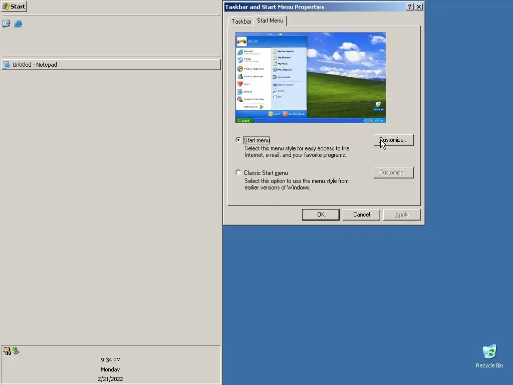This screenshot has height=385, width=513.
Task: Click the Taskbar and Start Menu Properties title bar
Action: pyautogui.click(x=314, y=7)
